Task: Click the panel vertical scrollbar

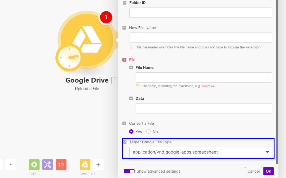Action: 277,82
